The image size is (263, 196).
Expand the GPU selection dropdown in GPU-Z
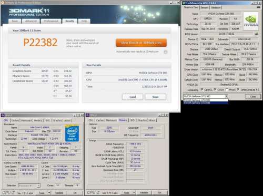pyautogui.click(x=226, y=96)
